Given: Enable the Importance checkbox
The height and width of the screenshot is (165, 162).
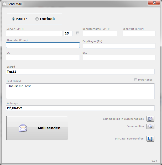Looking at the screenshot, I should (x=135, y=79).
